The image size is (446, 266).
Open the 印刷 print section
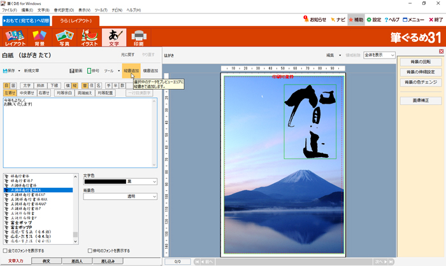[138, 38]
